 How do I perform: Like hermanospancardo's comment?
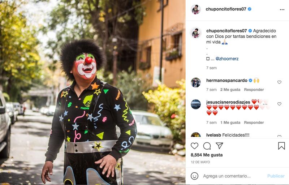click(x=279, y=82)
